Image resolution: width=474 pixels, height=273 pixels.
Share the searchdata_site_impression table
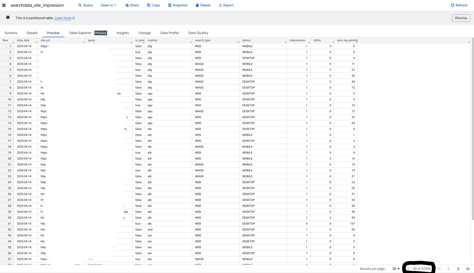[132, 5]
